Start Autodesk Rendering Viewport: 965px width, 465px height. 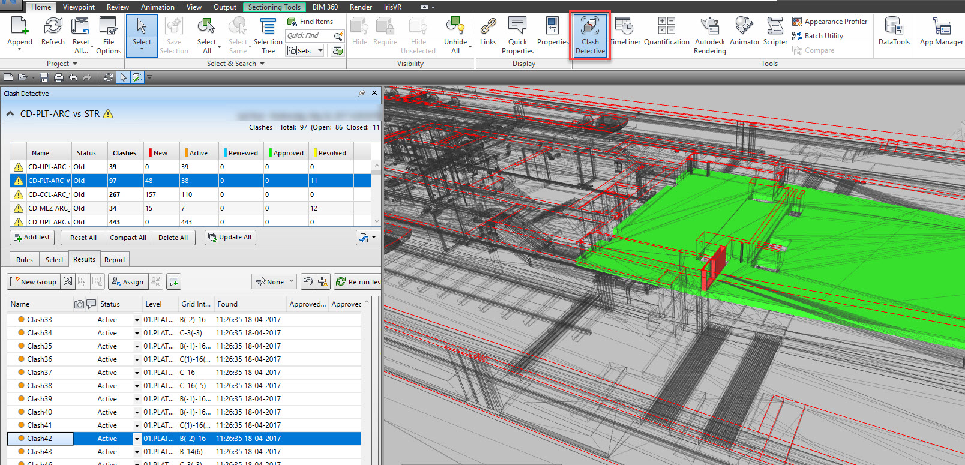(x=710, y=35)
